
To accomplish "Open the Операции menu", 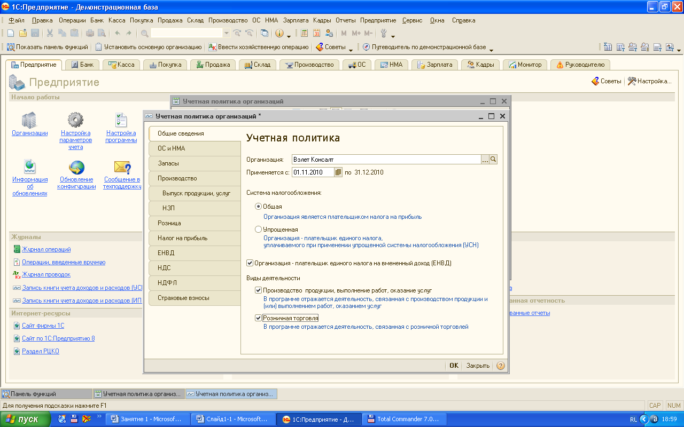I will (x=72, y=20).
